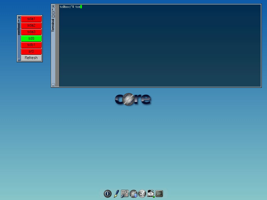Launch the Apps download arrow icon
The height and width of the screenshot is (200, 267).
point(133,194)
